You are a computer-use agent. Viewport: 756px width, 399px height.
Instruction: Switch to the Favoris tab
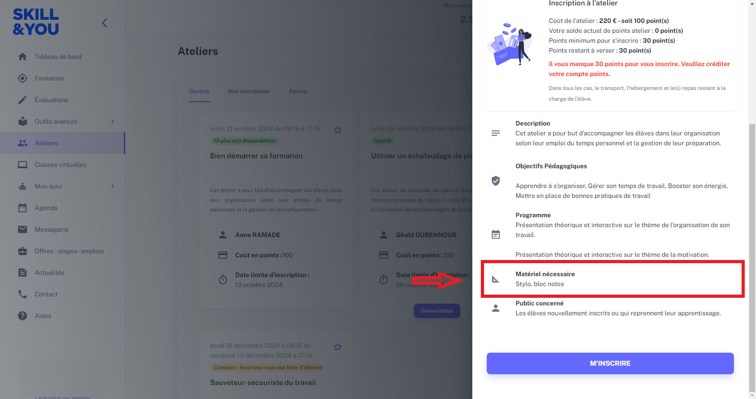click(299, 91)
